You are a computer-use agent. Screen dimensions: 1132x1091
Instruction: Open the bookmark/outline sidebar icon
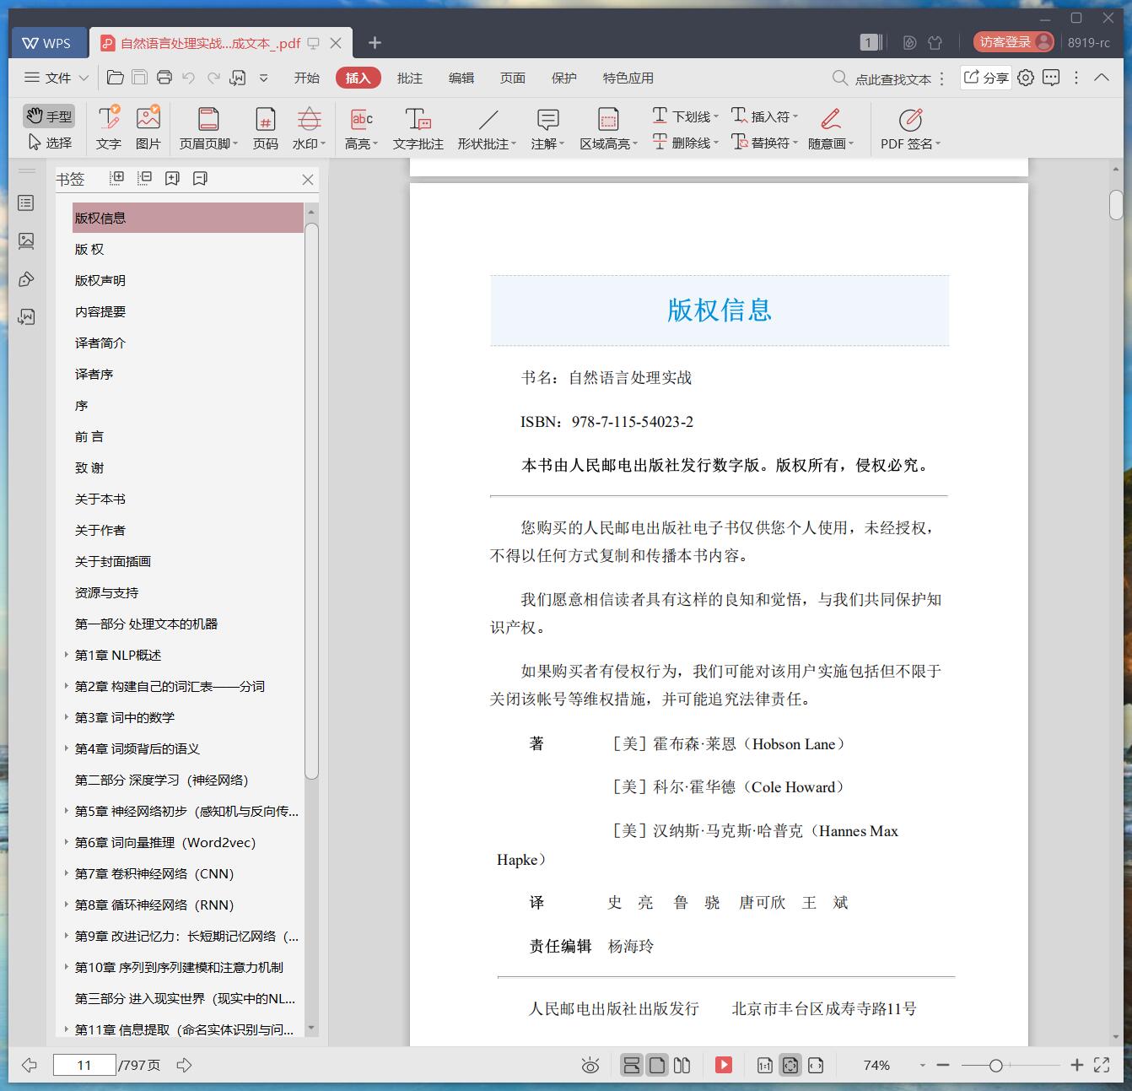[26, 203]
